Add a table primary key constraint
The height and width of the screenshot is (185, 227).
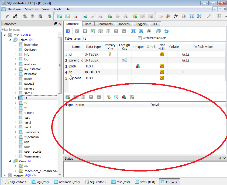pos(109,97)
